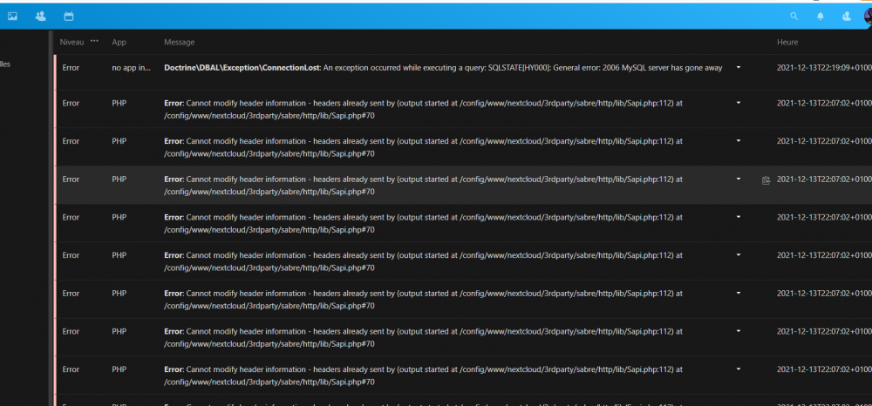This screenshot has height=406, width=872.
Task: Open the three-dots menu beside Niveau
Action: (x=94, y=41)
